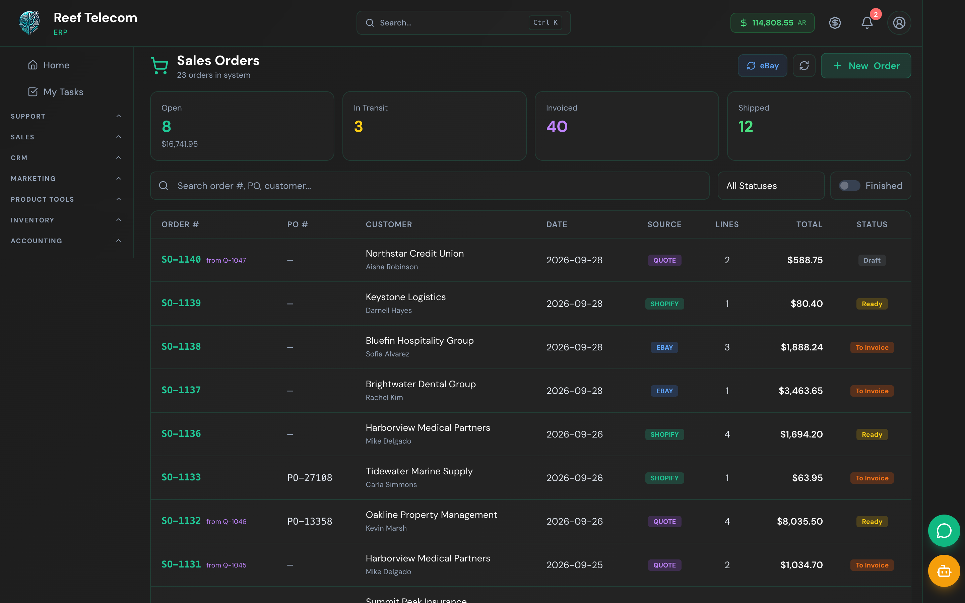
Task: Click the Invoiced summary card
Action: pyautogui.click(x=627, y=126)
